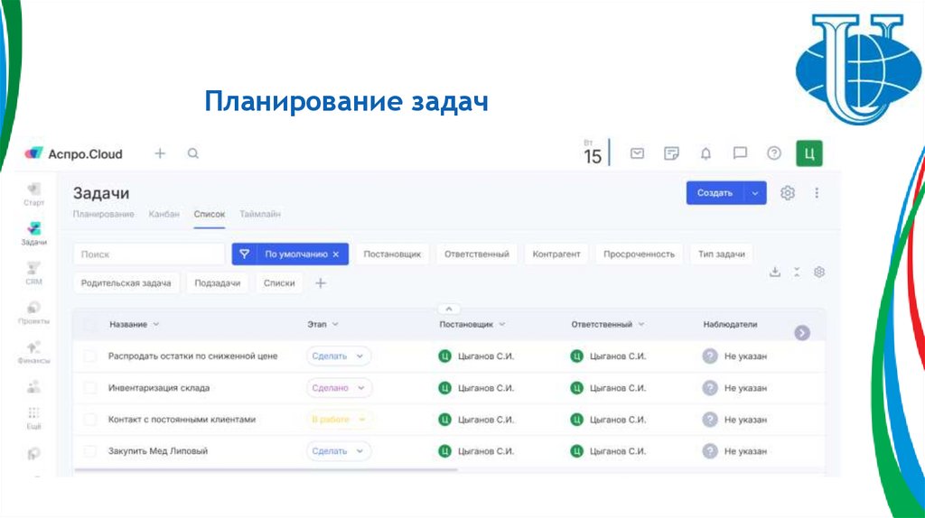The image size is (925, 518).
Task: Open Родительская задача filter chip
Action: (x=126, y=283)
